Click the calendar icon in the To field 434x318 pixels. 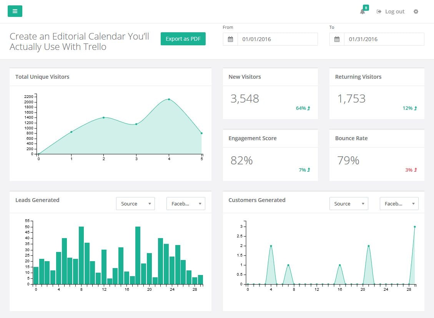point(337,39)
